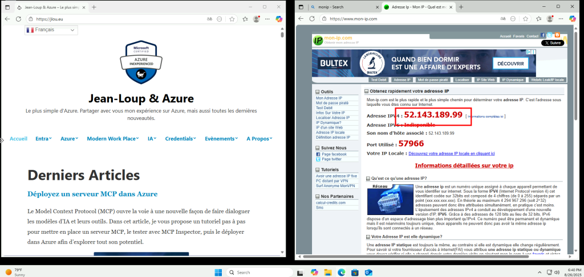This screenshot has height=277, width=584.
Task: Show translate options in jlou.eu address bar
Action: [210, 19]
